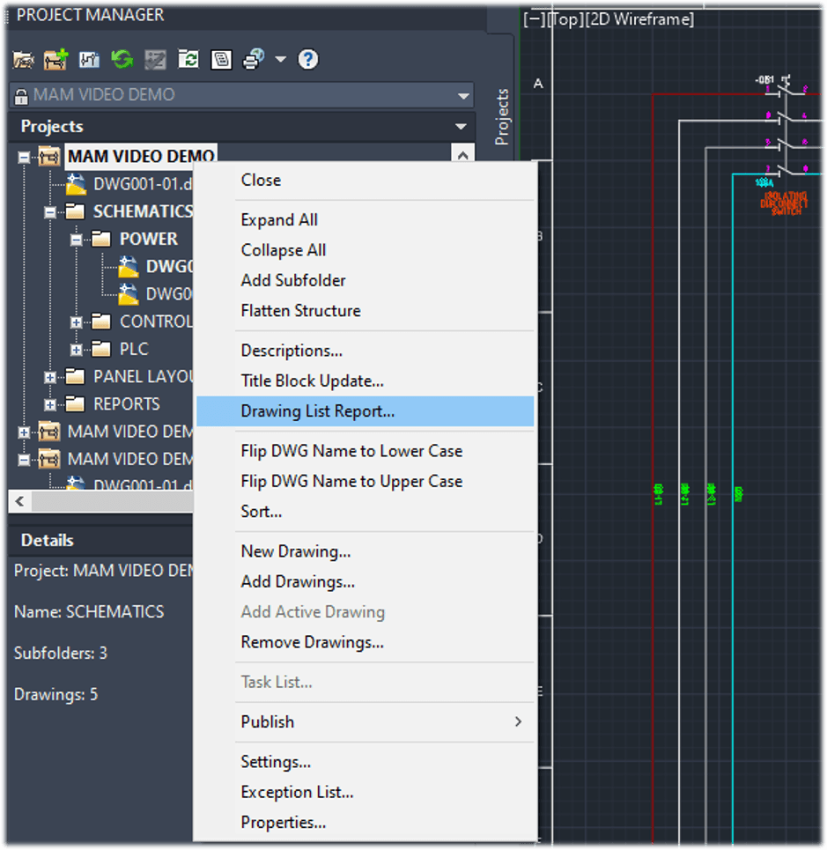Collapse the POWER folder node
Viewport: 827px width, 850px height.
tap(77, 240)
